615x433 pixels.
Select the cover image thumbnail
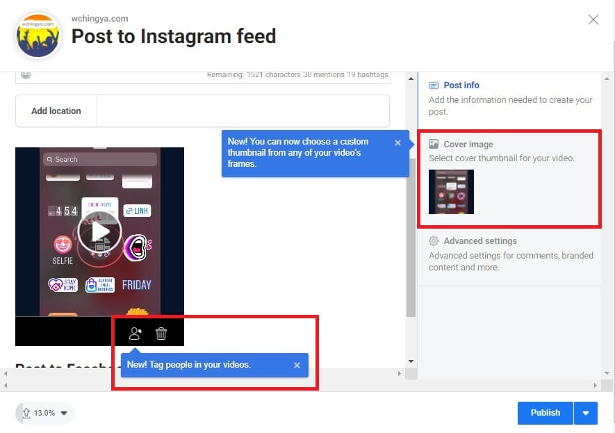pos(451,192)
